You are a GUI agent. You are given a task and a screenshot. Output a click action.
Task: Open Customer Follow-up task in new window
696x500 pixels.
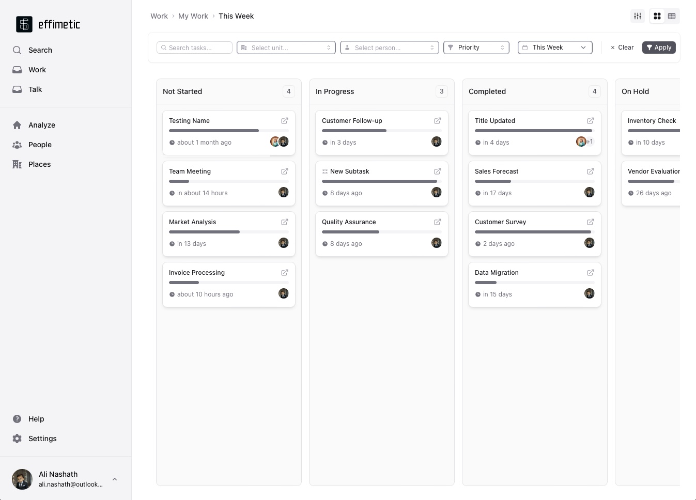[x=437, y=121]
